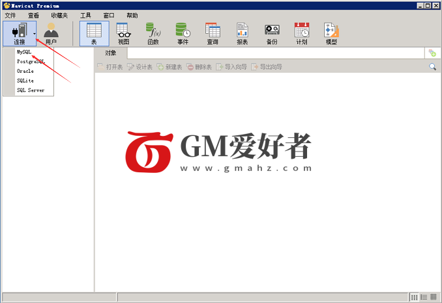Open the 函数 (Function) toolbar icon

153,33
